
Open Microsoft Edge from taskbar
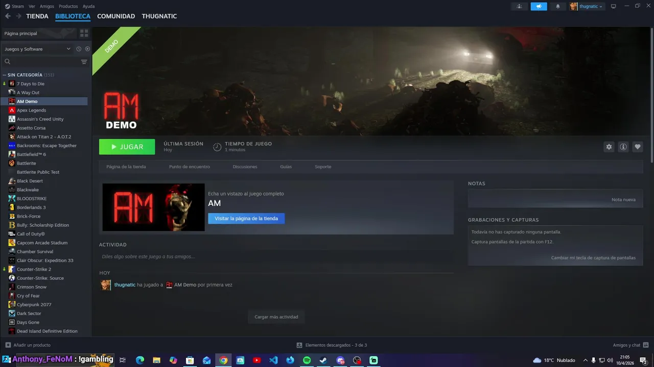point(140,360)
